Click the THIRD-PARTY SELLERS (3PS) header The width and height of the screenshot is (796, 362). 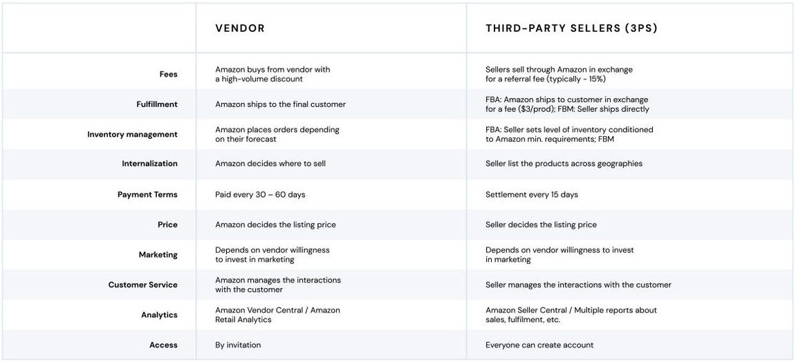point(571,28)
